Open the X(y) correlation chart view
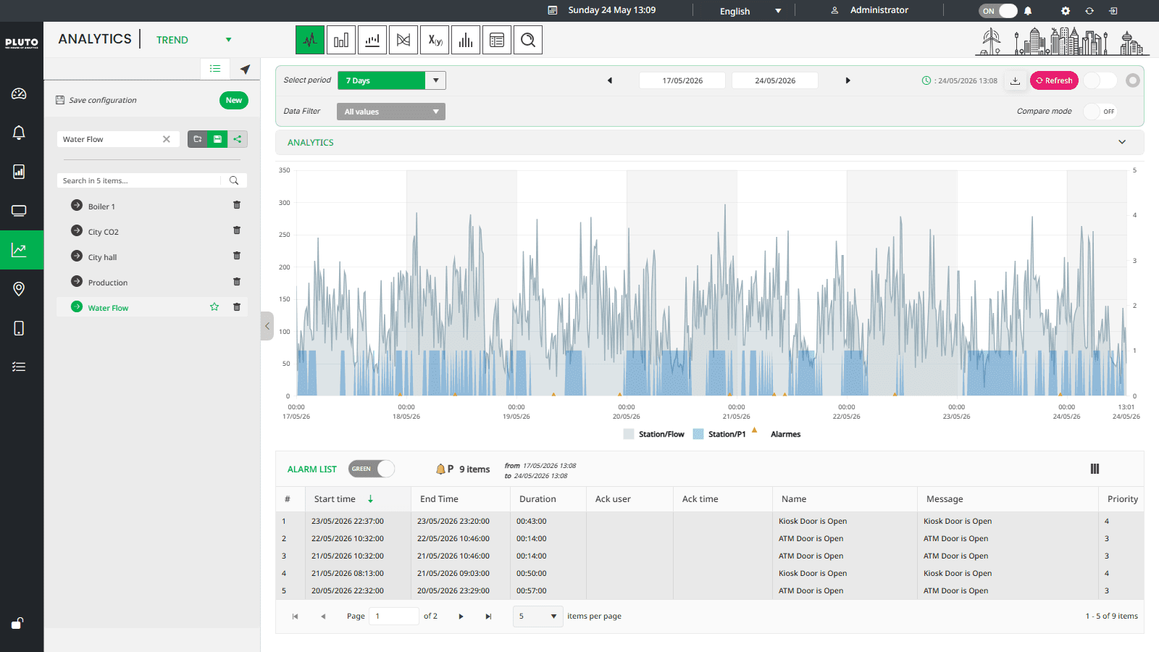The image size is (1159, 652). 435,40
